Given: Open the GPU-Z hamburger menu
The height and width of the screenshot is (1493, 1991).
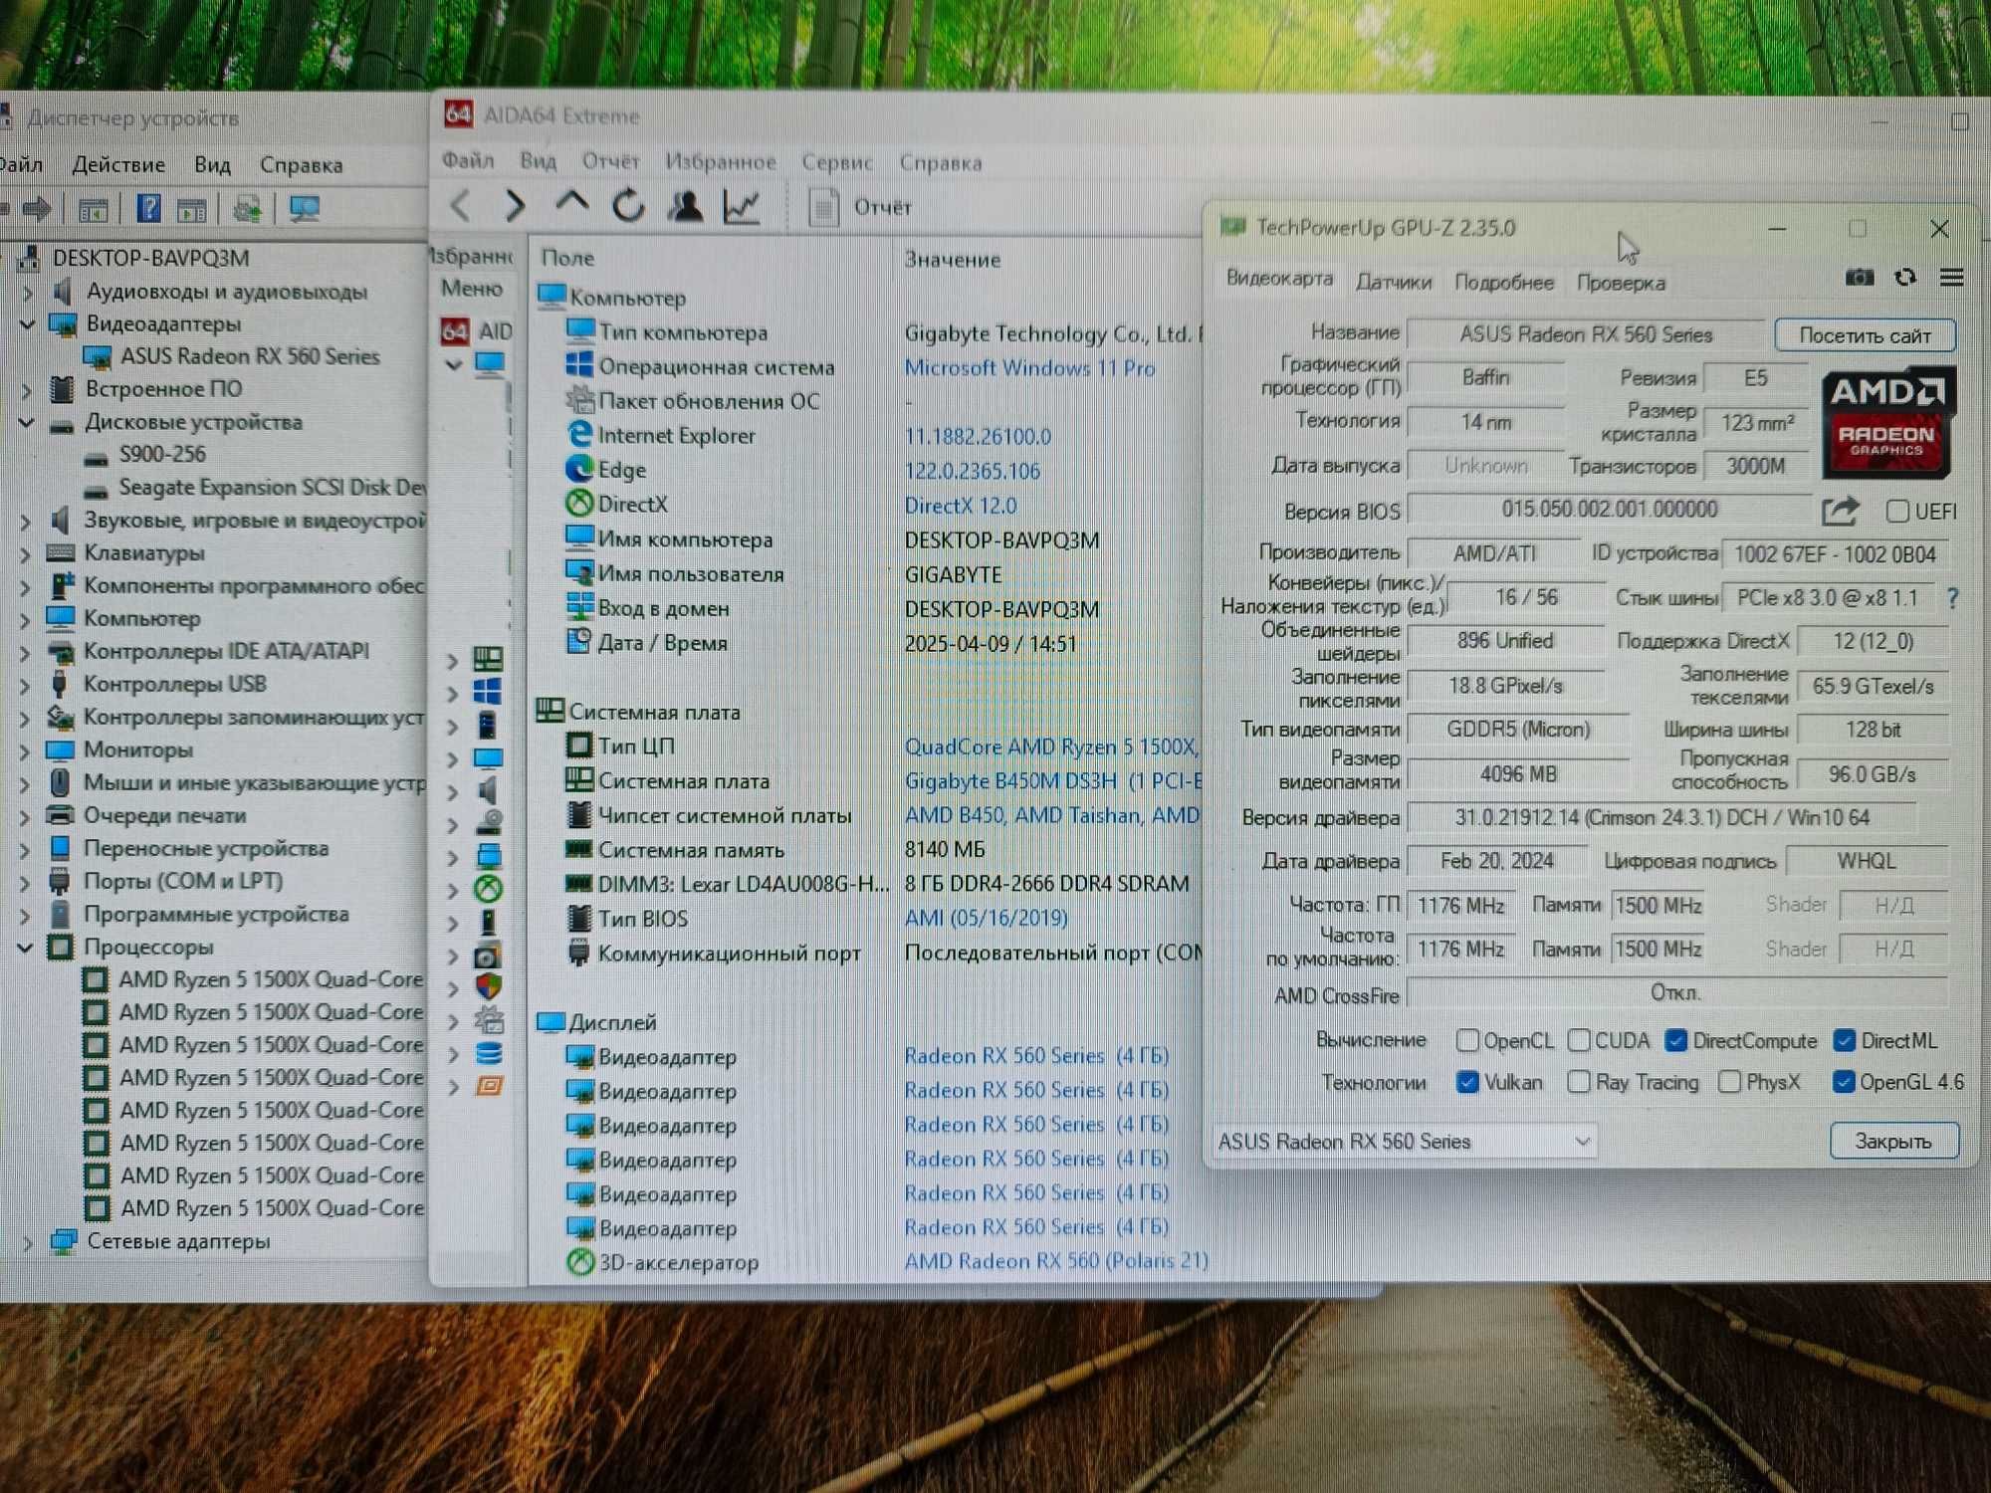Looking at the screenshot, I should pyautogui.click(x=1951, y=278).
